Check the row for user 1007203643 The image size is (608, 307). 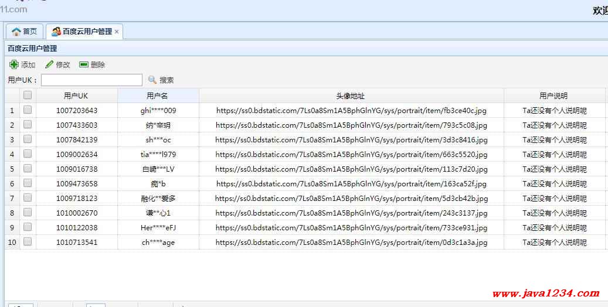tap(28, 110)
